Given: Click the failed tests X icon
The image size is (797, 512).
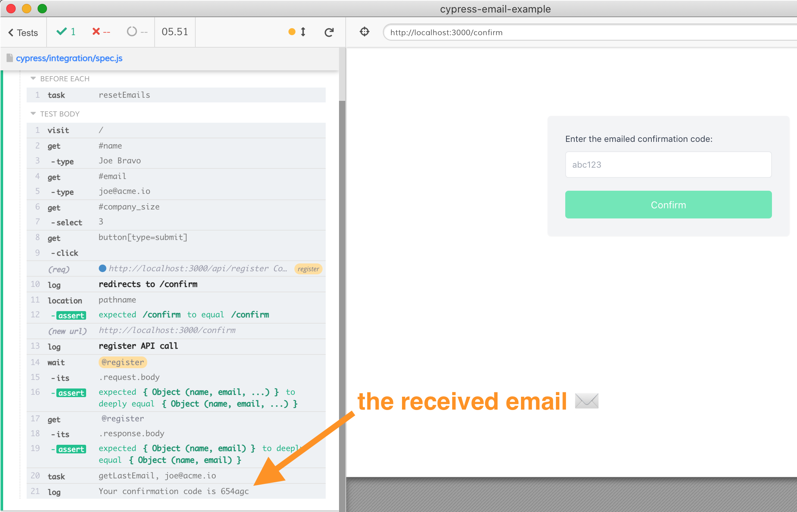Looking at the screenshot, I should click(96, 32).
